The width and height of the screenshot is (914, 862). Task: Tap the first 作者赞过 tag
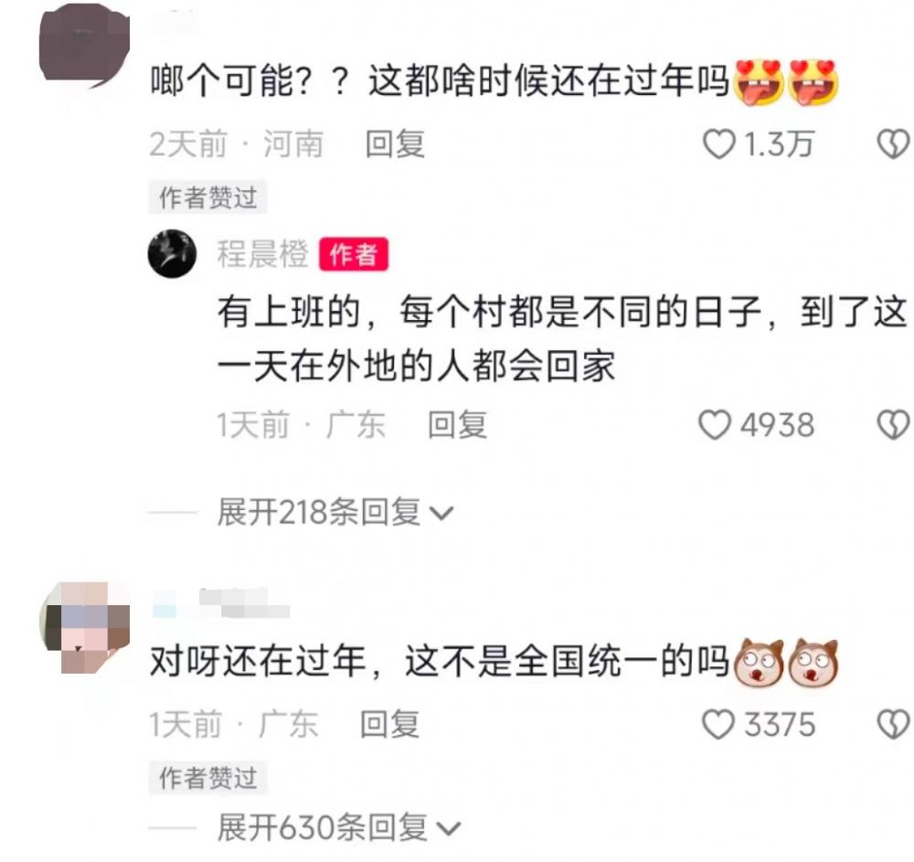tap(208, 197)
